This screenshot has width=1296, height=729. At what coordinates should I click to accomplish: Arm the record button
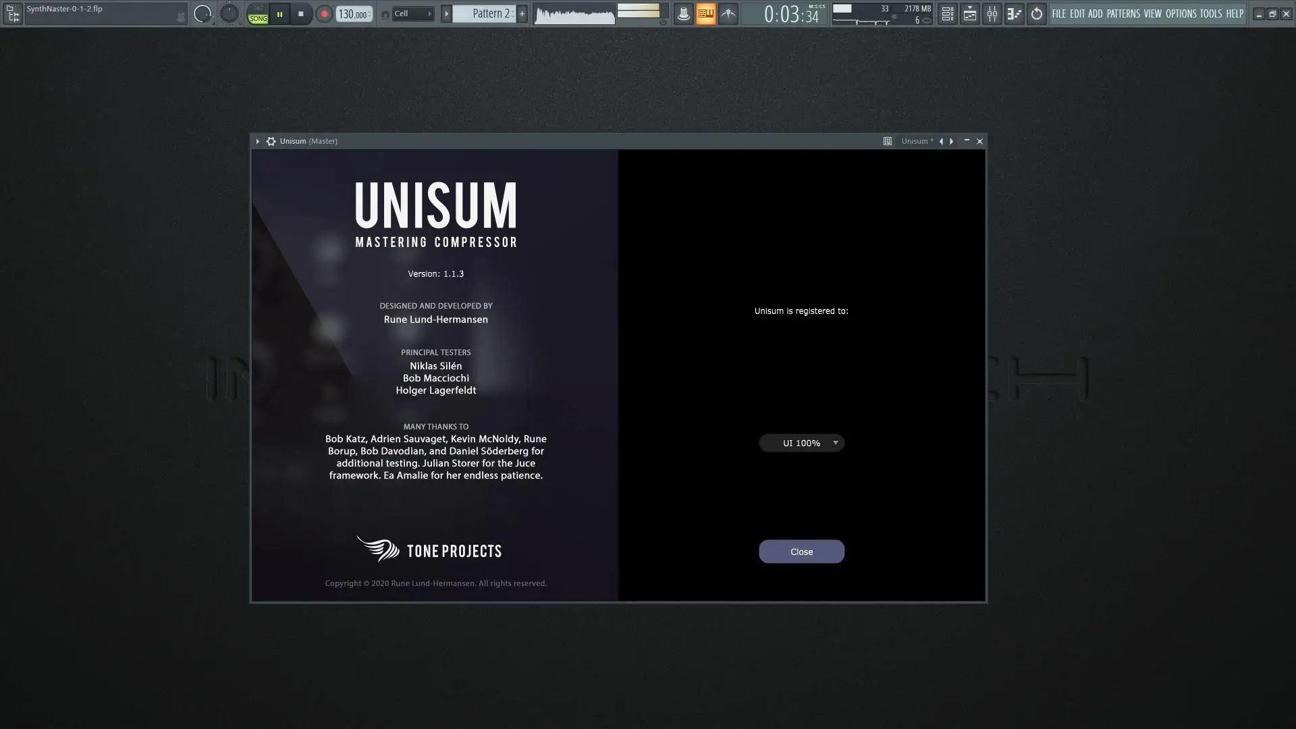point(324,13)
